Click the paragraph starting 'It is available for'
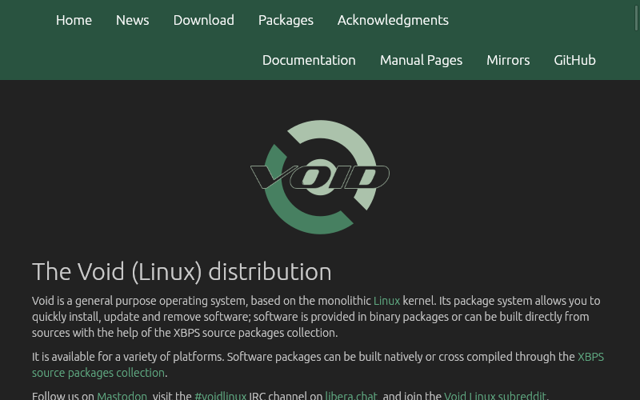The height and width of the screenshot is (400, 640). tap(240, 357)
